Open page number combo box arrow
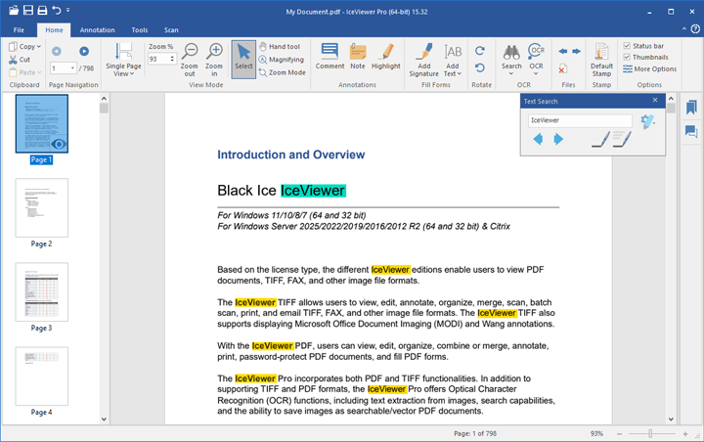The width and height of the screenshot is (704, 442). [72, 68]
